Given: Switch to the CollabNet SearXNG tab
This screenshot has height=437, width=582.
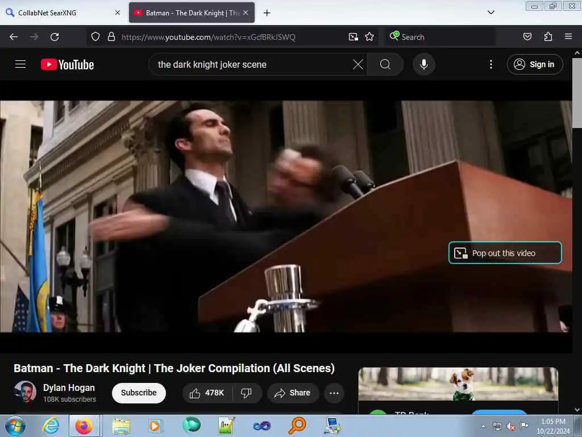Looking at the screenshot, I should 63,13.
